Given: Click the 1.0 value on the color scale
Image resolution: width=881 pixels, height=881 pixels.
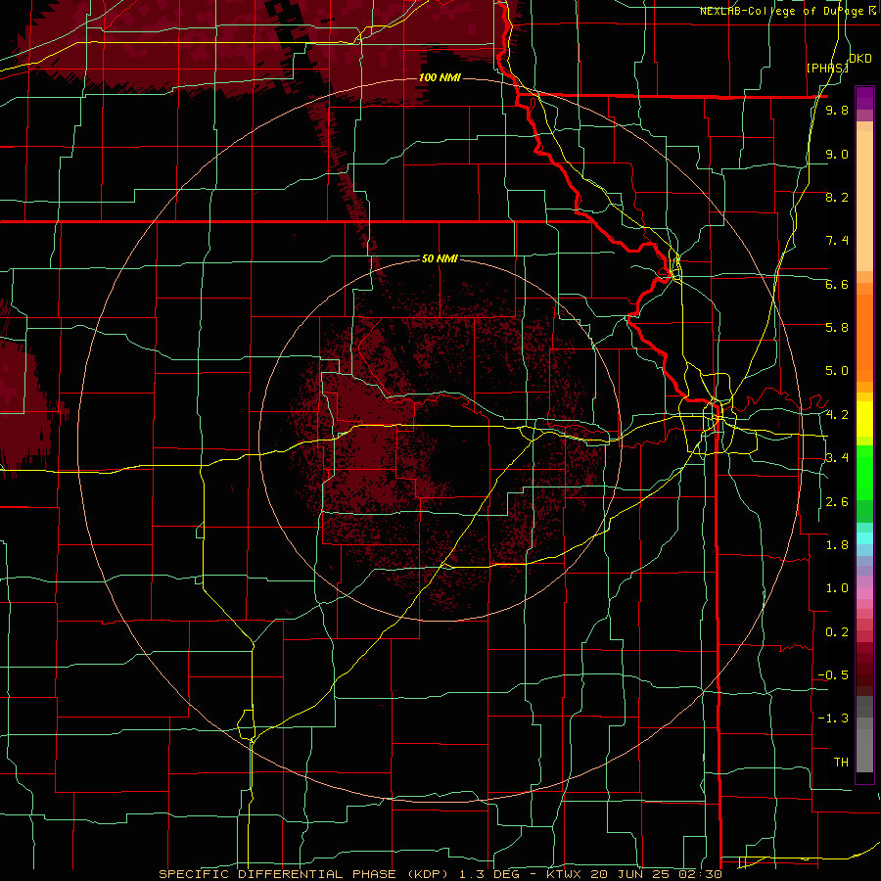Looking at the screenshot, I should point(837,588).
